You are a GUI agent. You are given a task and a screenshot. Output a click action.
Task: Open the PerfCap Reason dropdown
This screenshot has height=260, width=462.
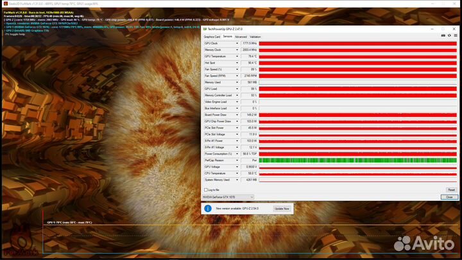coord(237,160)
